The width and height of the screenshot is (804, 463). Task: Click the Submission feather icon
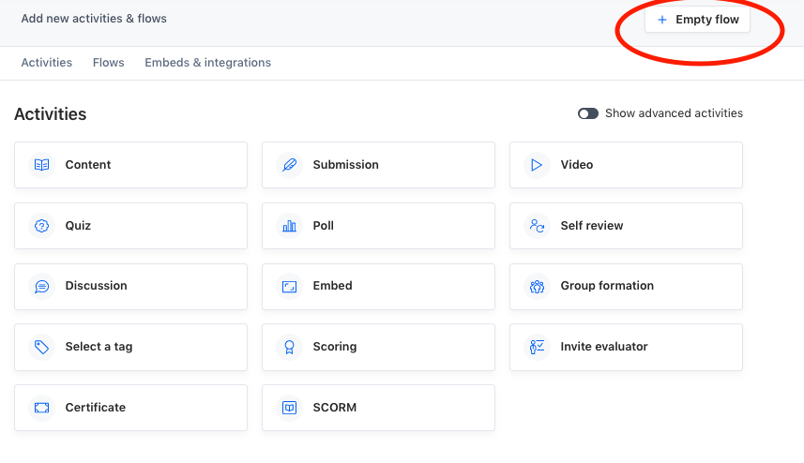(289, 165)
